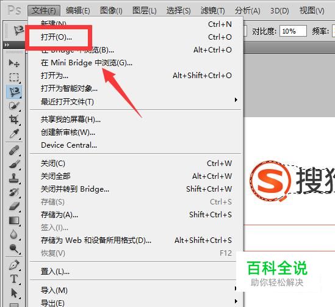This screenshot has height=307, width=335.
Task: Click the Contrast (对比度) 10% field
Action: click(x=293, y=31)
